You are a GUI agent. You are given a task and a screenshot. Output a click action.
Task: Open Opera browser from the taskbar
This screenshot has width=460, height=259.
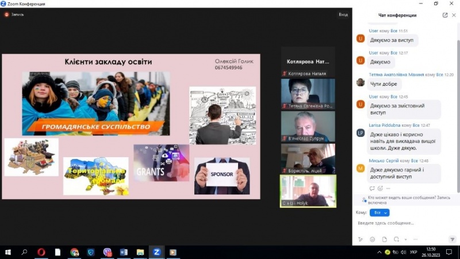coord(41,252)
